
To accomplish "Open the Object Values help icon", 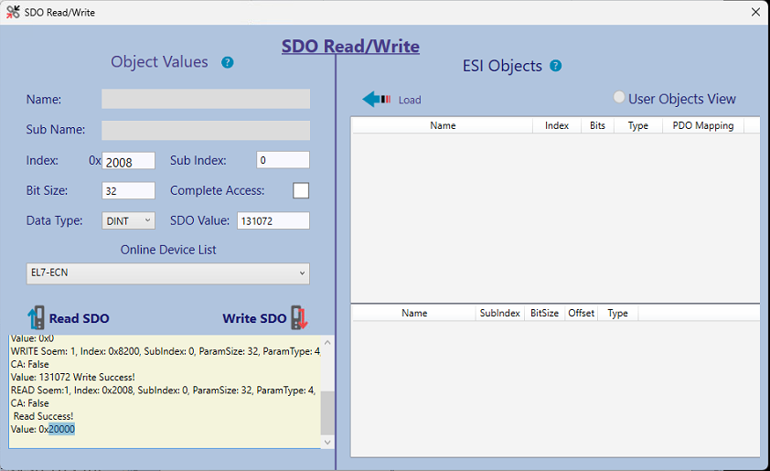I will coord(228,62).
